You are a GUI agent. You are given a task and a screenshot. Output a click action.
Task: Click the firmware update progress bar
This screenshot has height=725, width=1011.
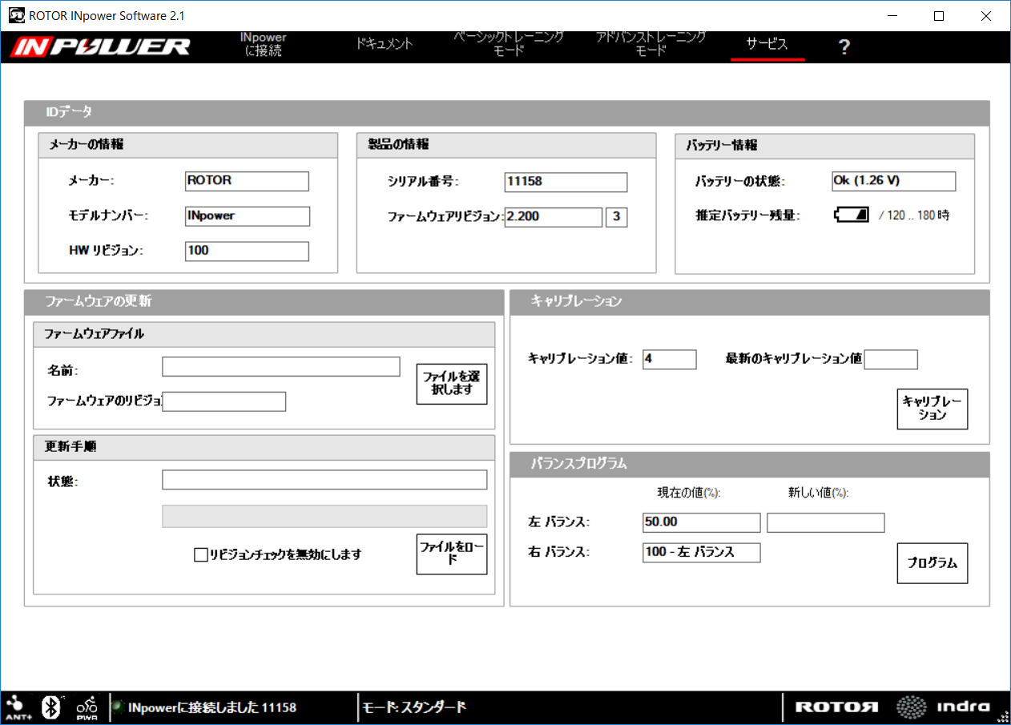324,516
